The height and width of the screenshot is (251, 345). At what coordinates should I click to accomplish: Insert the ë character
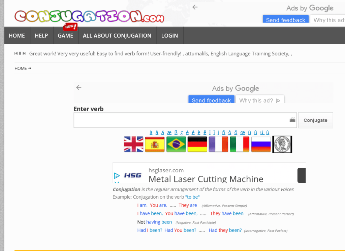pyautogui.click(x=205, y=132)
